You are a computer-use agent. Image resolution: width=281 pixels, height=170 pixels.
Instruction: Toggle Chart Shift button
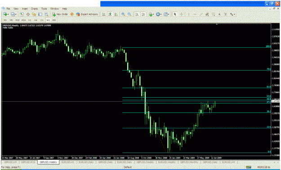click(143, 14)
